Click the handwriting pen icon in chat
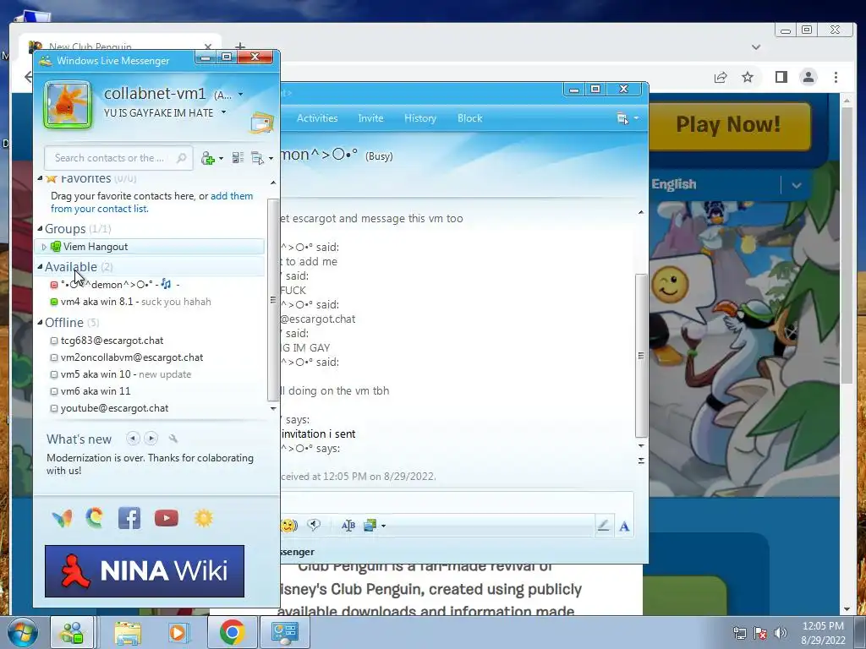Screen dimensions: 866x649 point(603,526)
